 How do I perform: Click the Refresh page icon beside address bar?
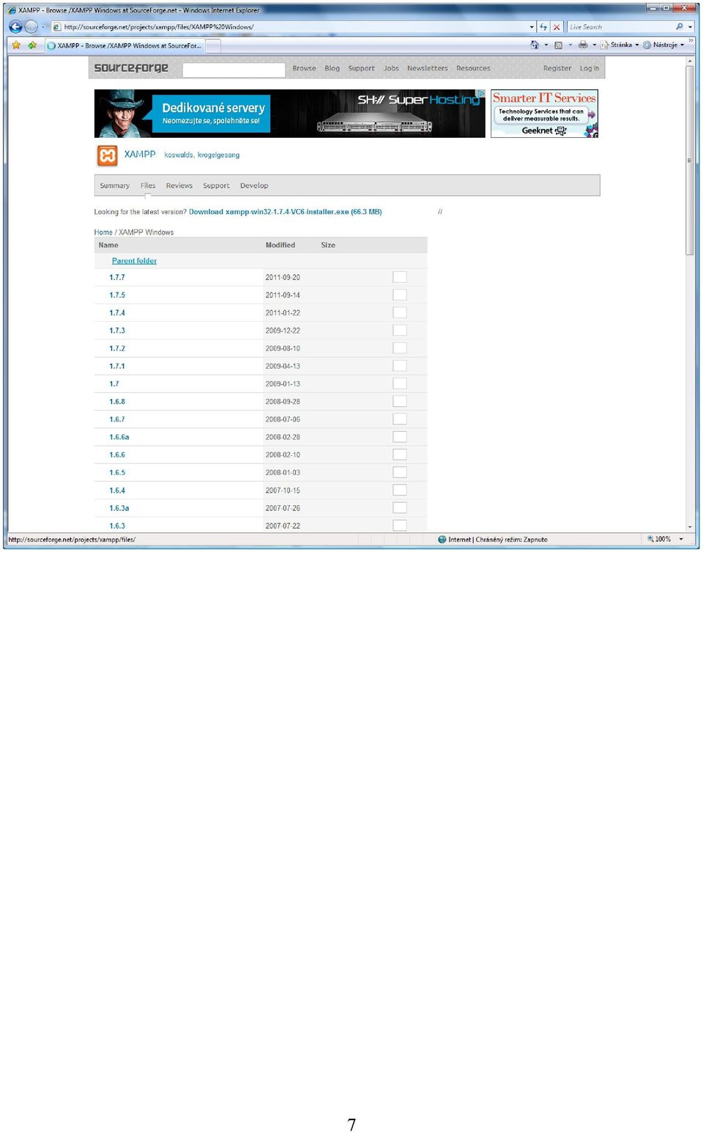tap(543, 27)
